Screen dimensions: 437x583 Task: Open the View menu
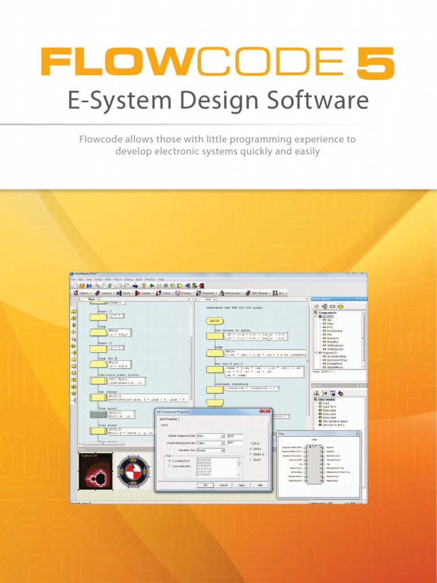[x=89, y=280]
